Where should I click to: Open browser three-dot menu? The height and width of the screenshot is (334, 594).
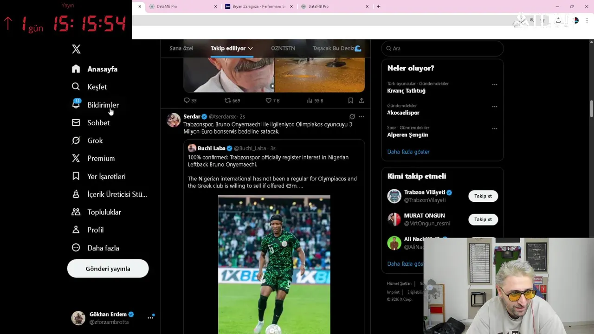click(x=587, y=20)
